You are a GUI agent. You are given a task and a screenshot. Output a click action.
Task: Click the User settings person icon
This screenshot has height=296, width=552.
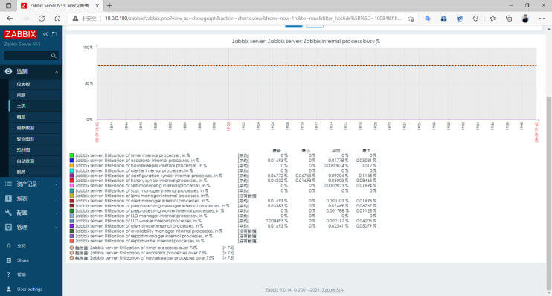click(x=9, y=289)
